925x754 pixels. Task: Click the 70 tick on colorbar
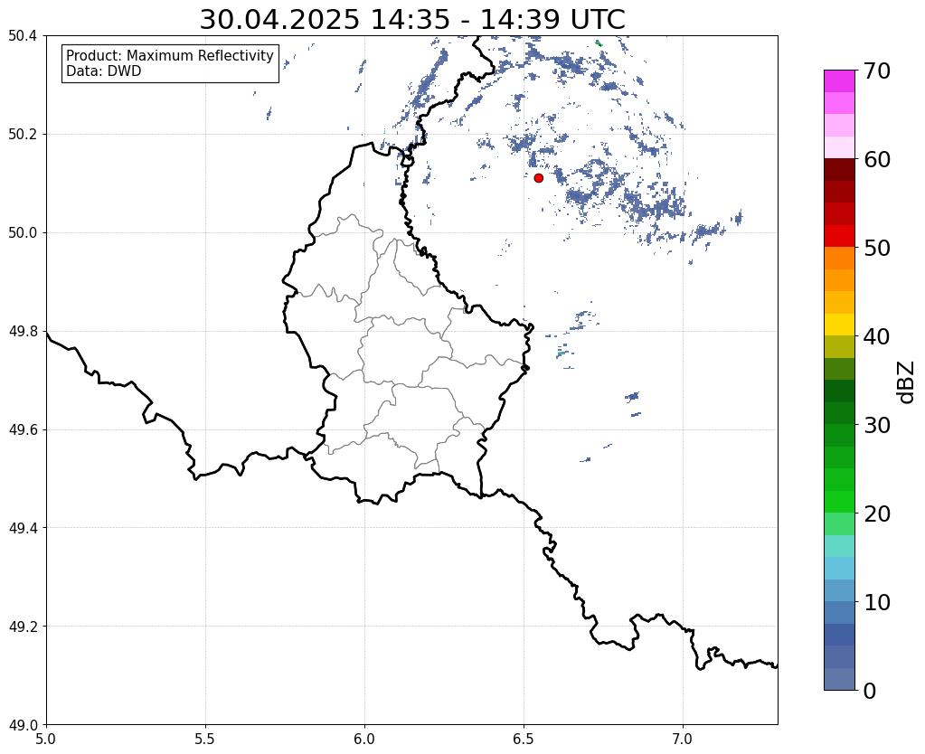point(877,71)
